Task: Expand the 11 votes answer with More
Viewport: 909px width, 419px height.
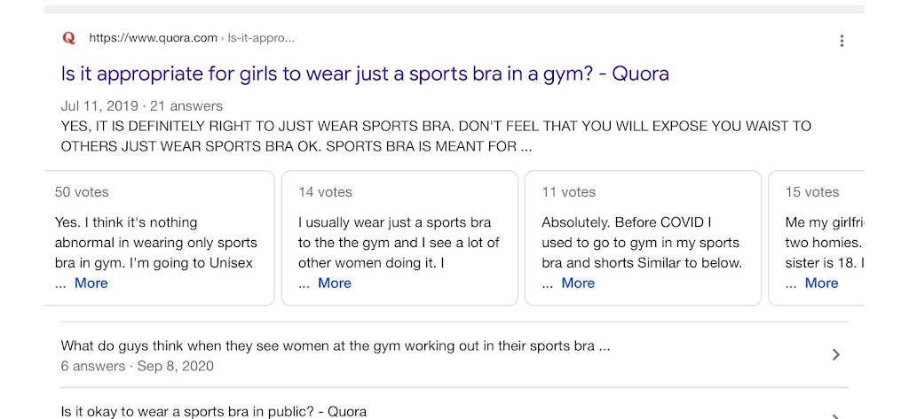Action: (578, 283)
